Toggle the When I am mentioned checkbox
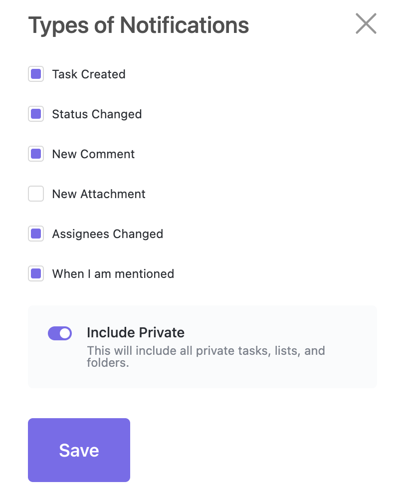Screen dimensions: 403x504 pyautogui.click(x=36, y=274)
